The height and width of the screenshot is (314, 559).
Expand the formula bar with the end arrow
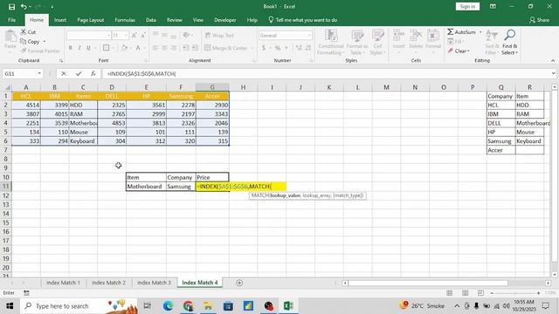553,73
